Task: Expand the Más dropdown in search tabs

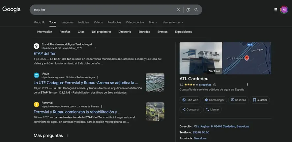Action: pyautogui.click(x=153, y=22)
